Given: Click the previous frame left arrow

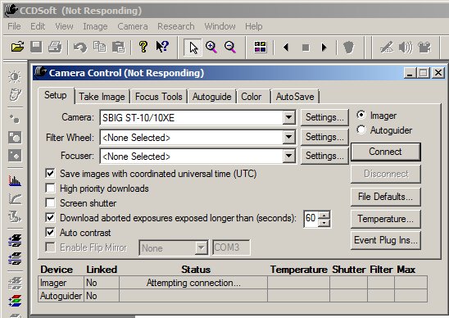Looking at the screenshot, I should [x=285, y=47].
